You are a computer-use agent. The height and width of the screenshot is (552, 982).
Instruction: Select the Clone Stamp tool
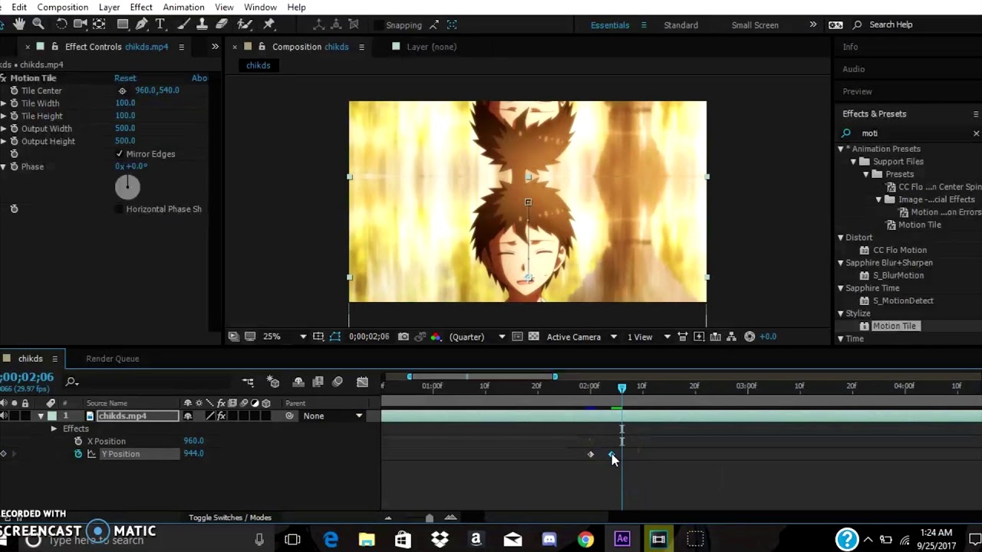click(203, 25)
